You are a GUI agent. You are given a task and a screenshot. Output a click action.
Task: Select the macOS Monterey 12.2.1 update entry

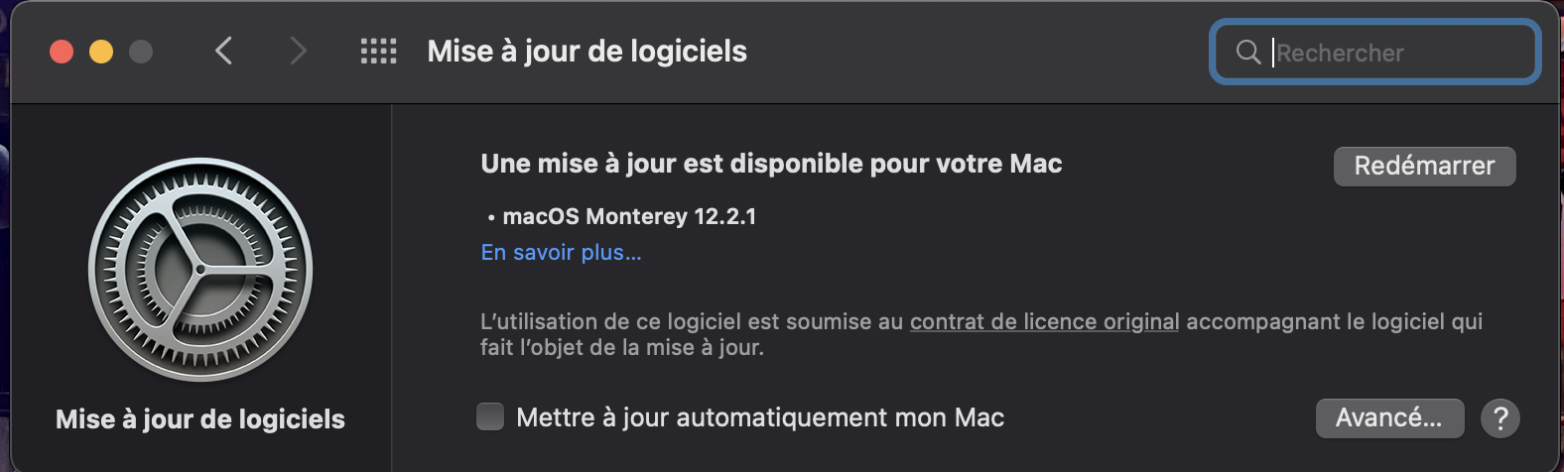click(x=629, y=216)
